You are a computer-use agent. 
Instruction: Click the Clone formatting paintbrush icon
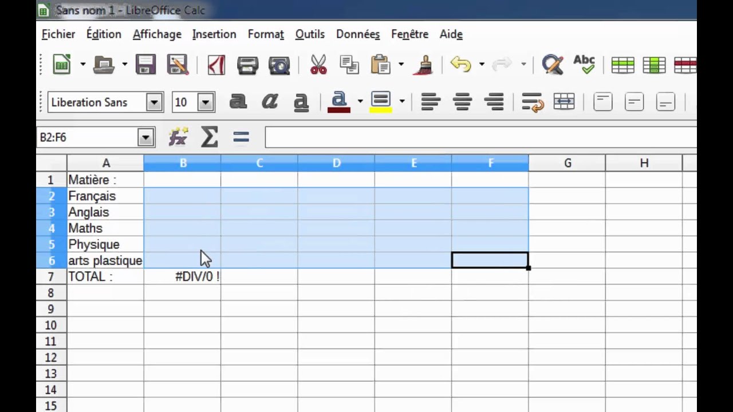tap(424, 65)
